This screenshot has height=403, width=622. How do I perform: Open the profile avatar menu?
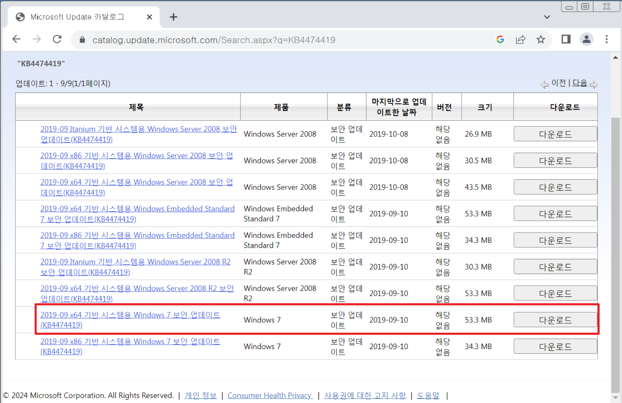[x=586, y=40]
